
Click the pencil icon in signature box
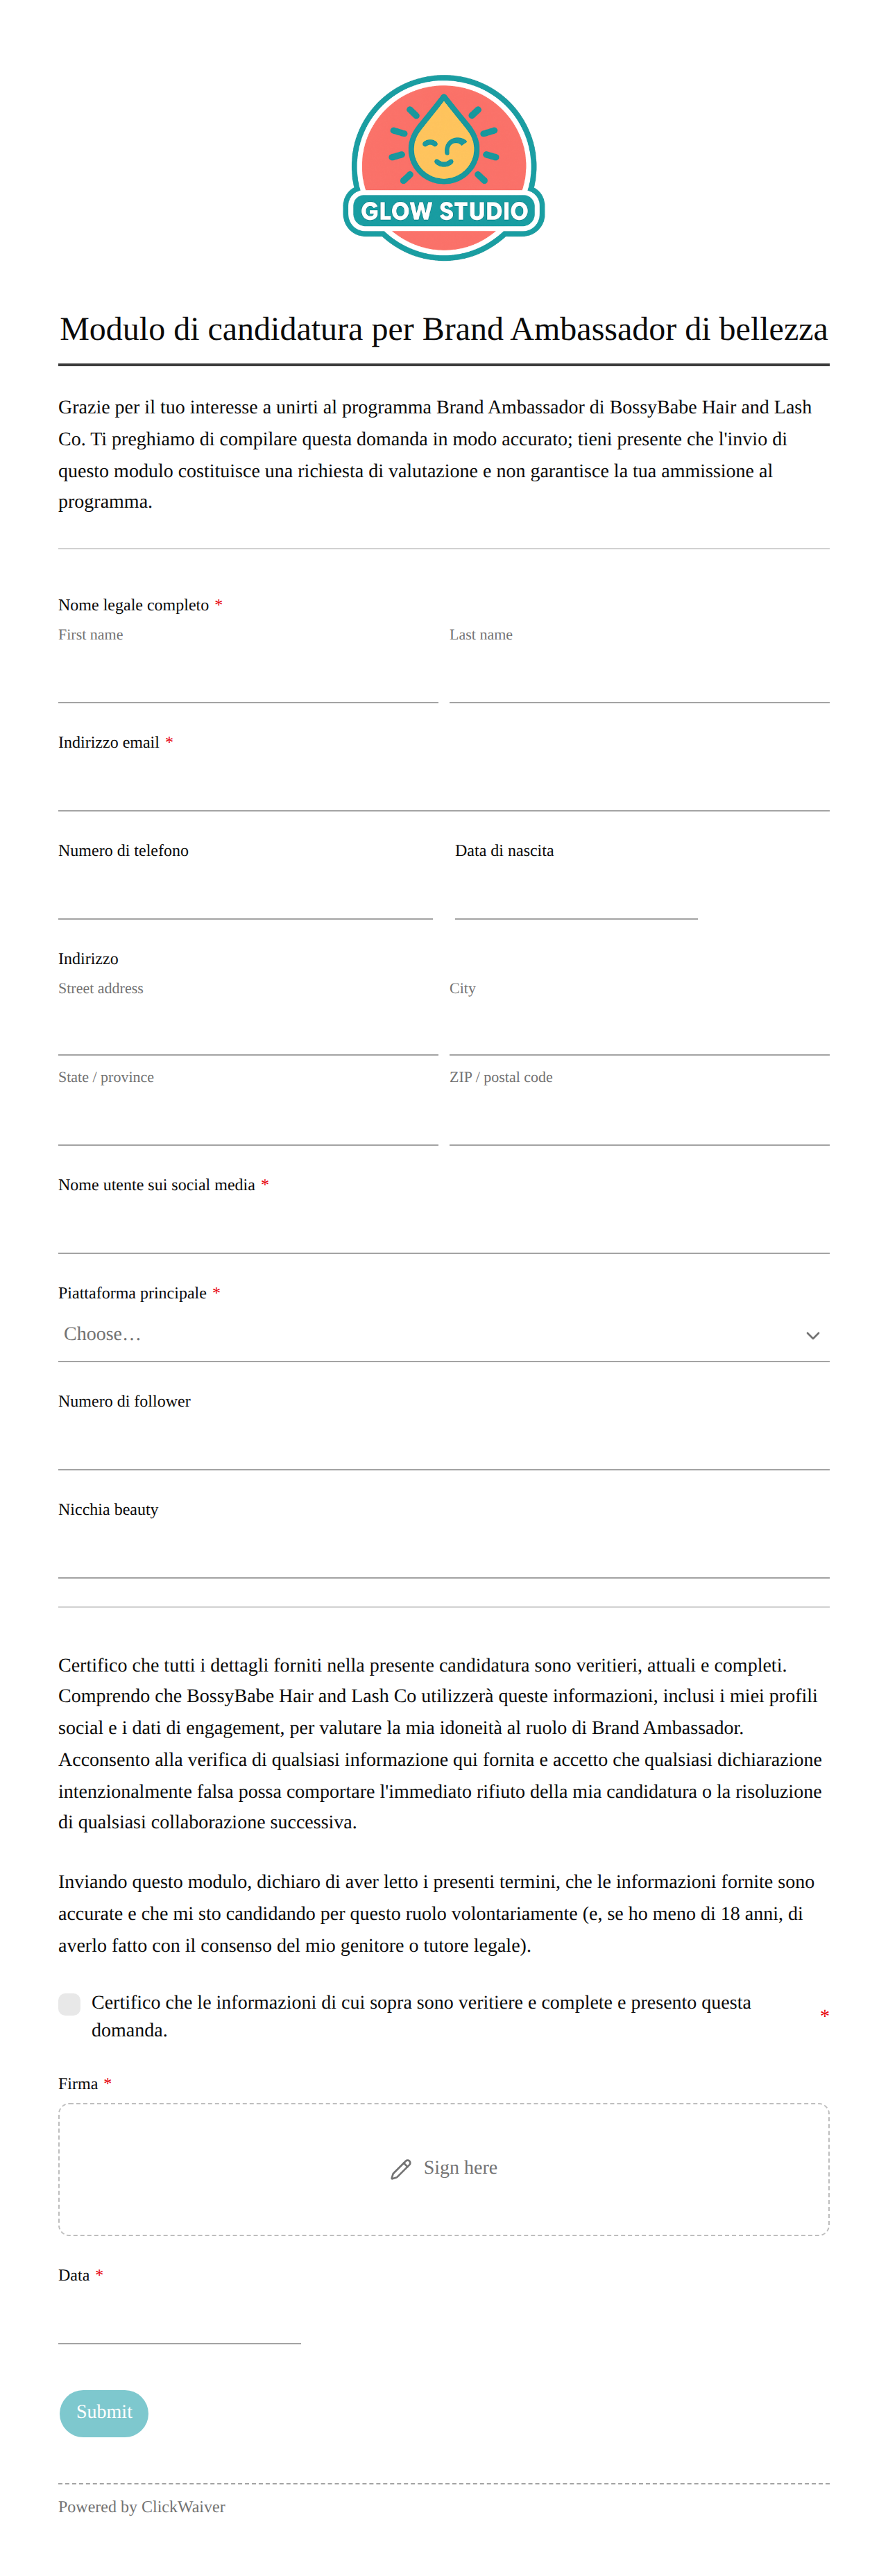(400, 2169)
